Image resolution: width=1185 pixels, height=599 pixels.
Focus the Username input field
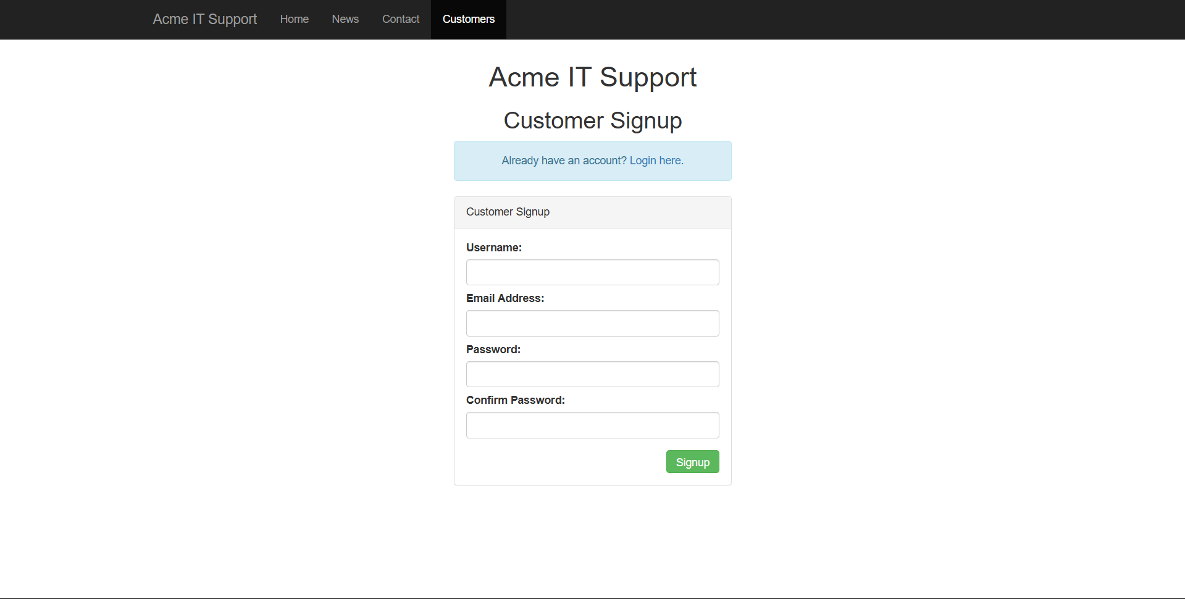tap(592, 272)
